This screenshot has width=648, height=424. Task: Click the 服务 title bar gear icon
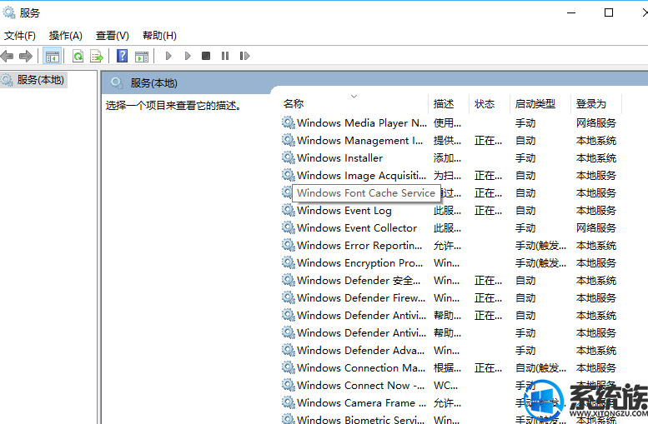(8, 12)
